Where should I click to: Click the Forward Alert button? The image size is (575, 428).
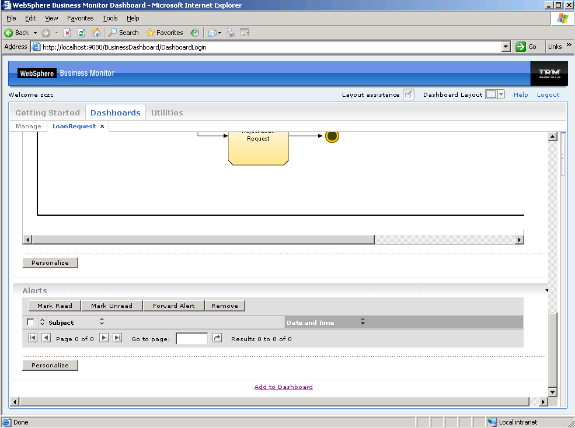173,306
